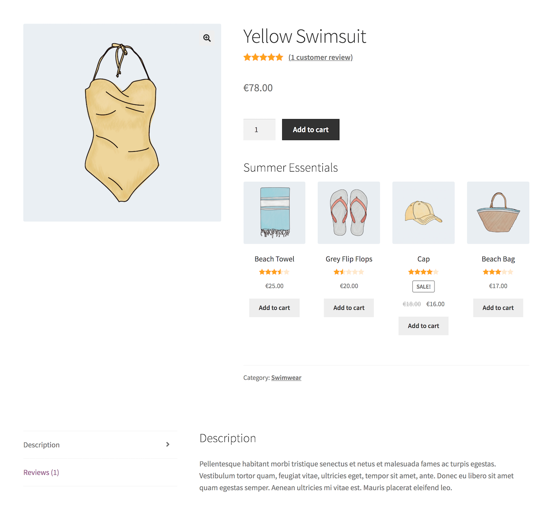Click the Beach Towel star rating
This screenshot has width=551, height=523.
[x=274, y=272]
